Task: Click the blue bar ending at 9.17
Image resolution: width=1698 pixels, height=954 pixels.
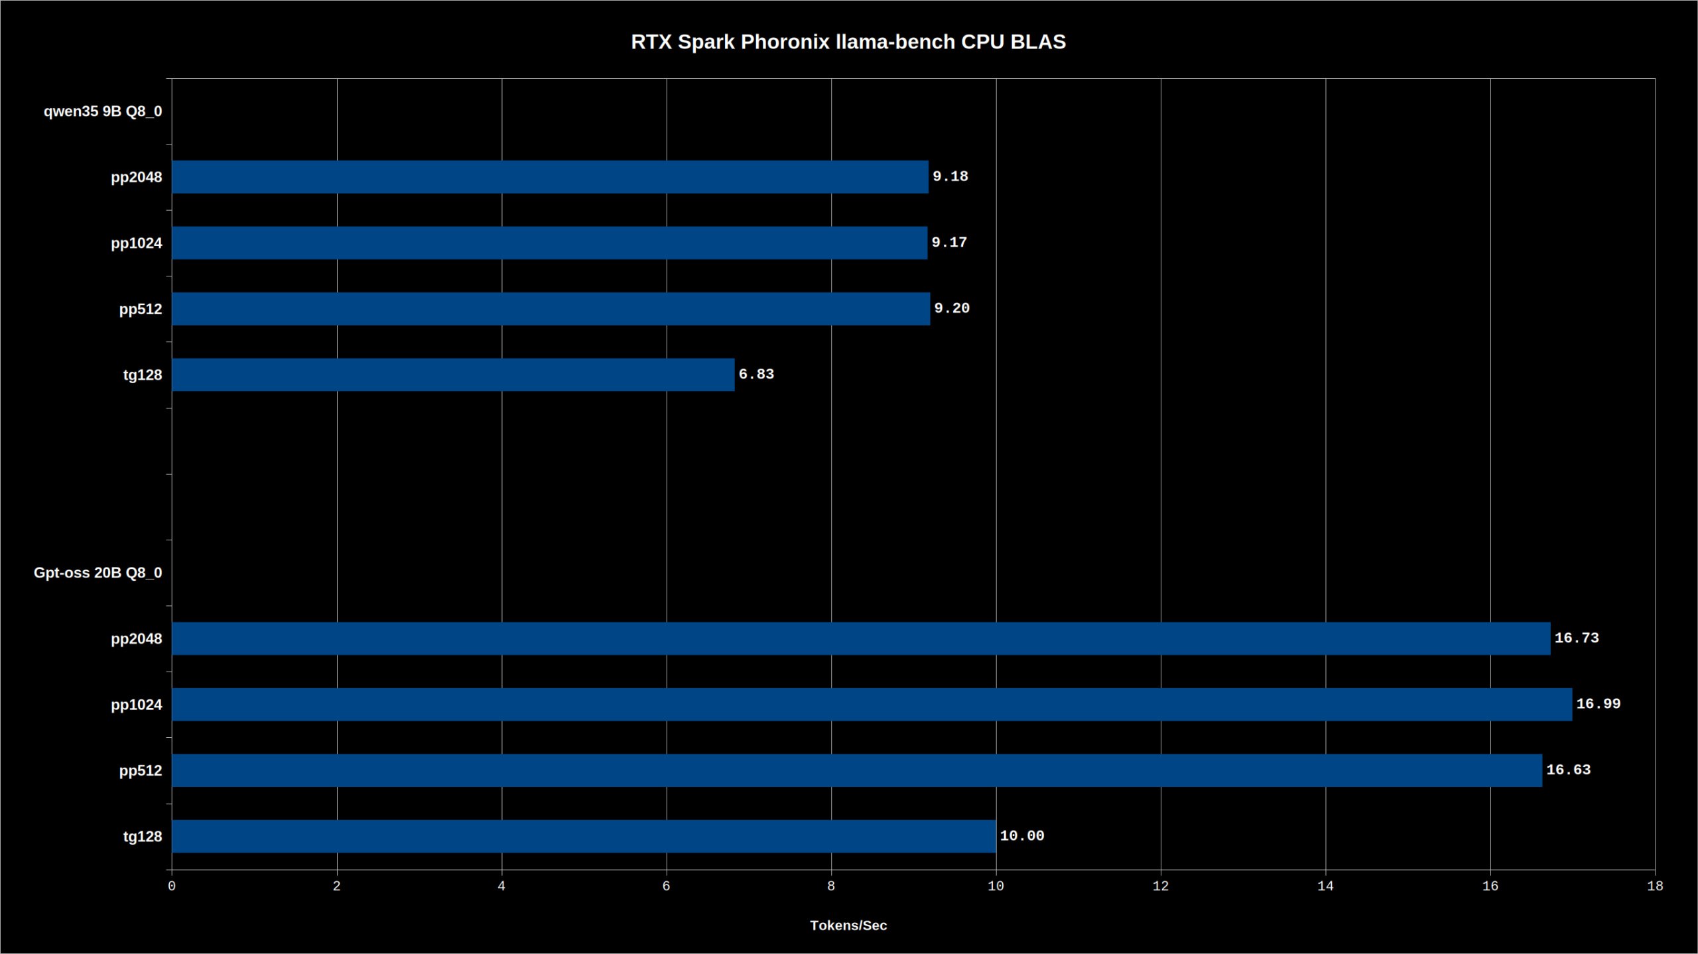Action: click(x=549, y=243)
